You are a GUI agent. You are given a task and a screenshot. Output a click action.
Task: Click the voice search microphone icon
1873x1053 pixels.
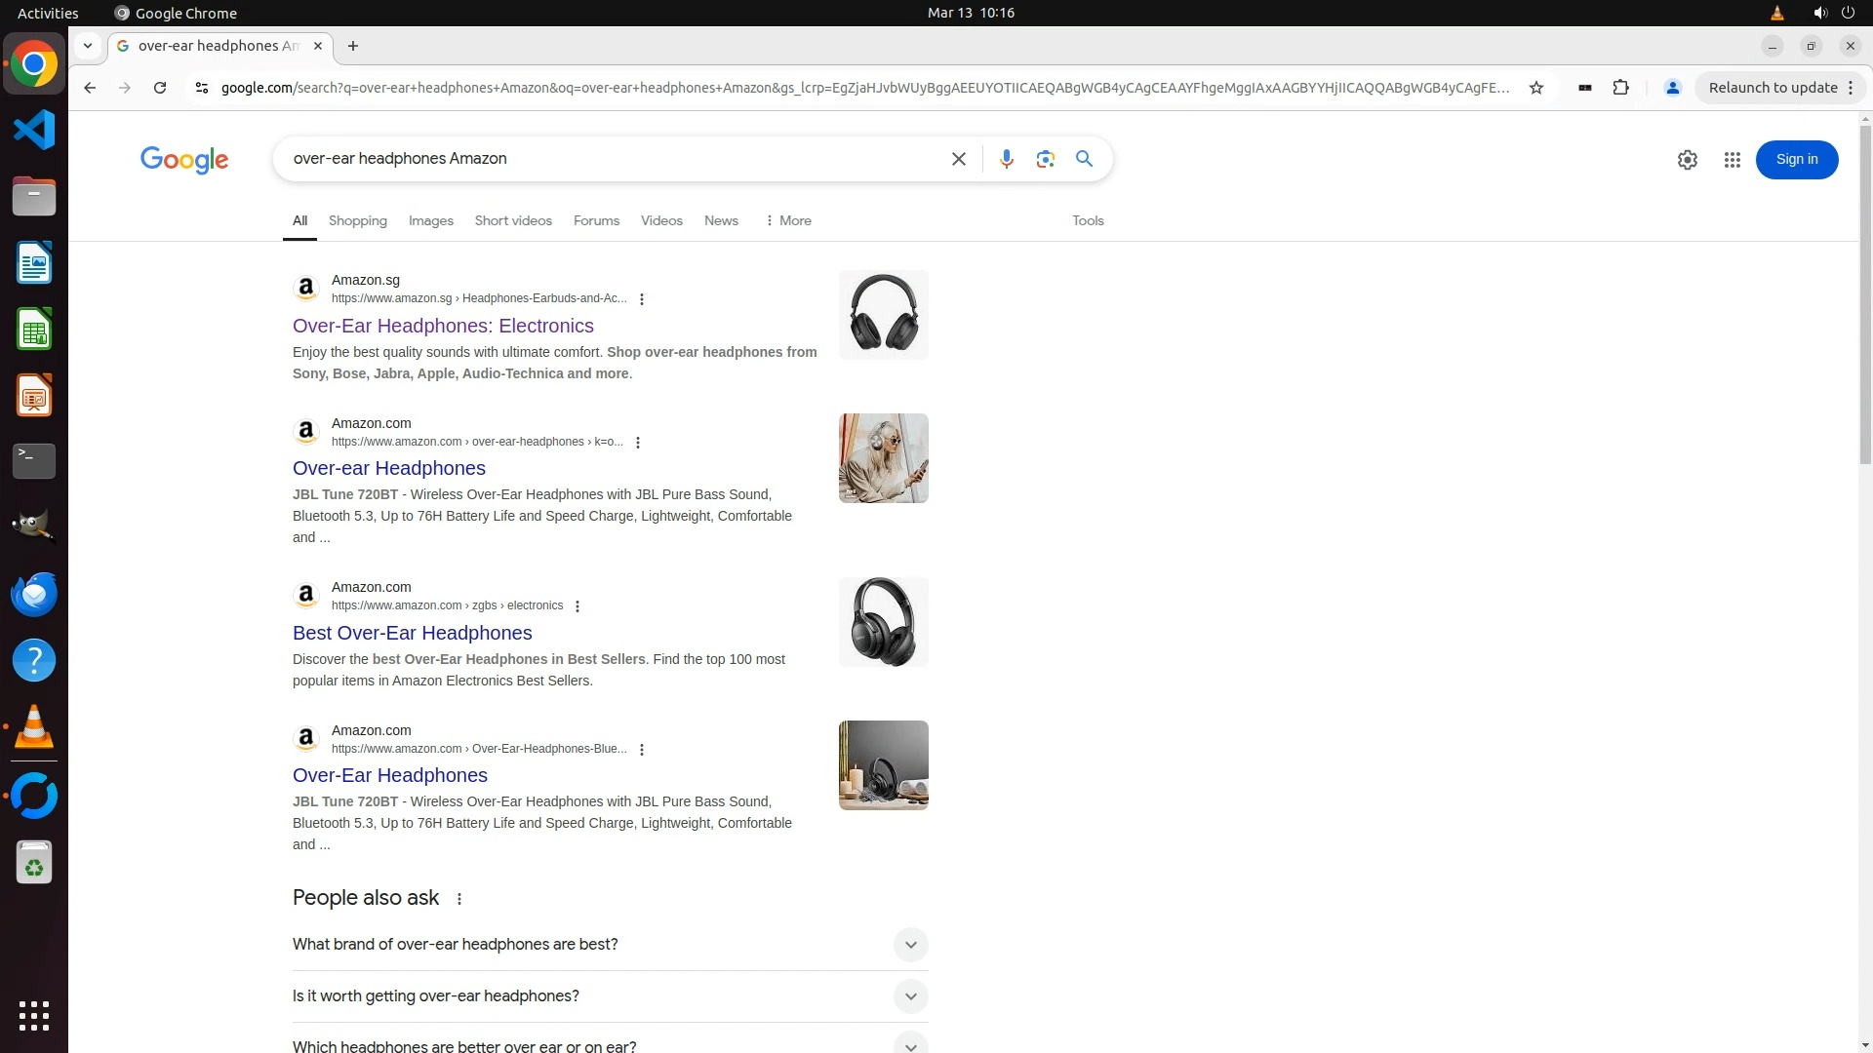coord(1006,159)
